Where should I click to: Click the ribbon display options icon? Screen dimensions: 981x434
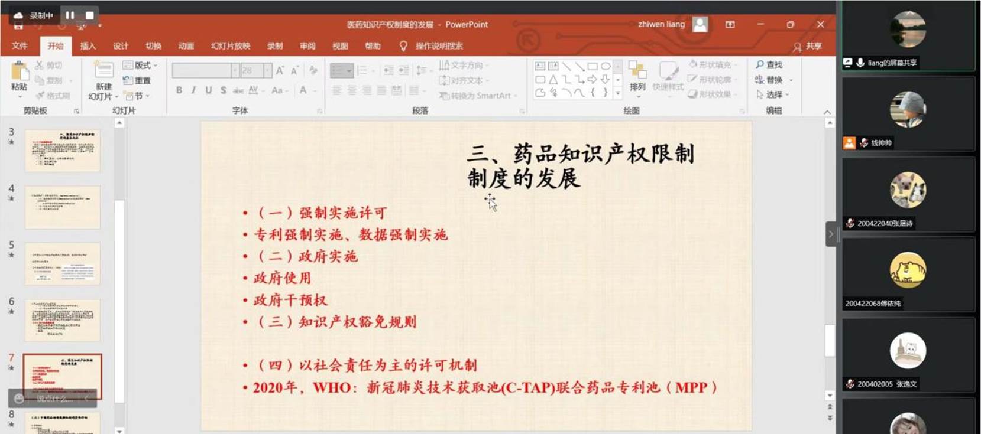tap(730, 24)
